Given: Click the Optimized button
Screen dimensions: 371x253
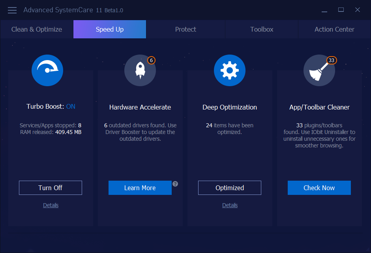Looking at the screenshot, I should tap(230, 188).
